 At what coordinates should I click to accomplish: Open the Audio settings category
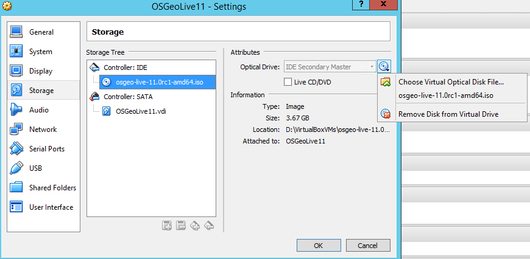point(43,110)
